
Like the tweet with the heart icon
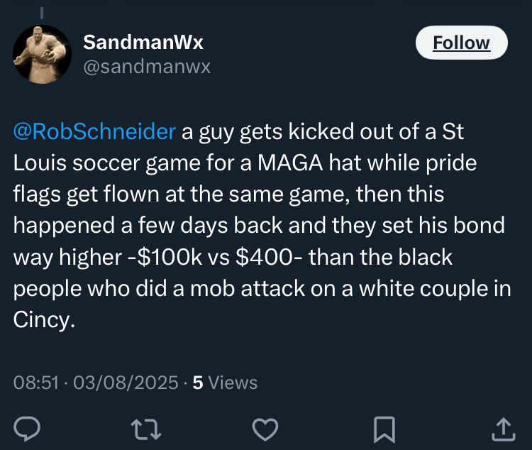265,427
